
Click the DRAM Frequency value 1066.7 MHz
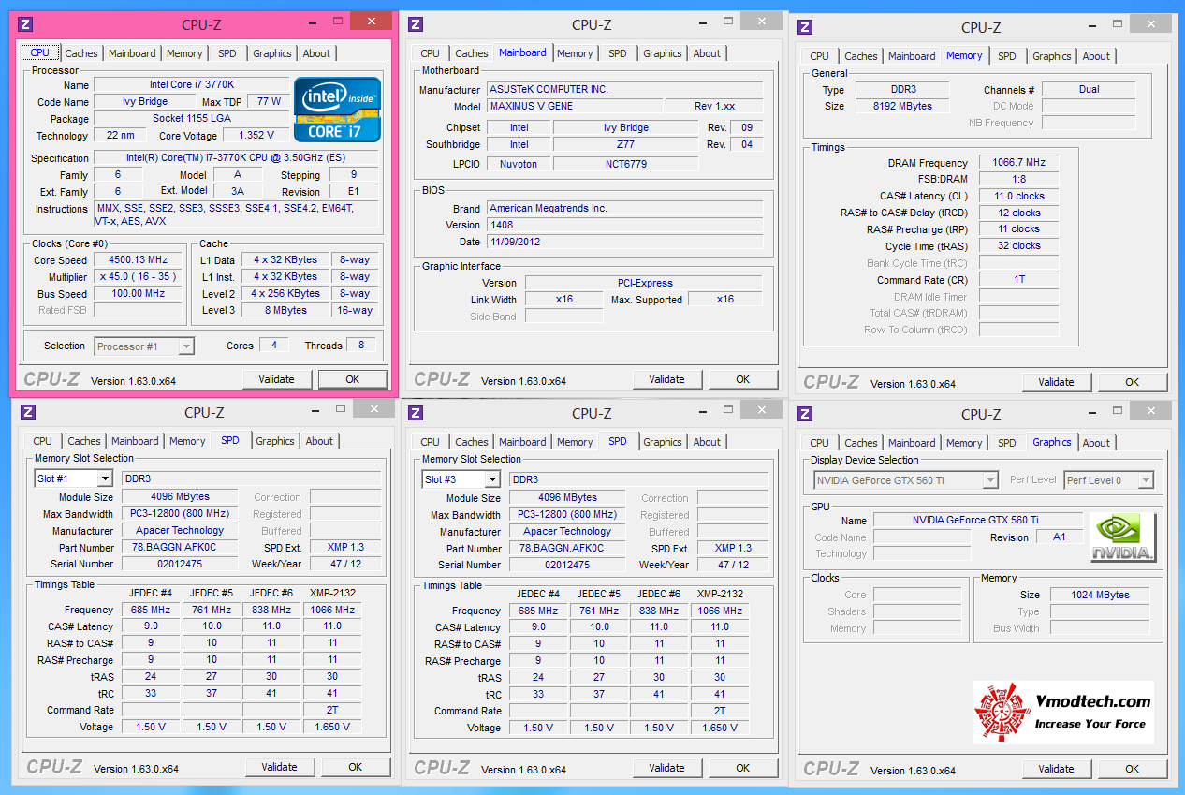pyautogui.click(x=1018, y=163)
